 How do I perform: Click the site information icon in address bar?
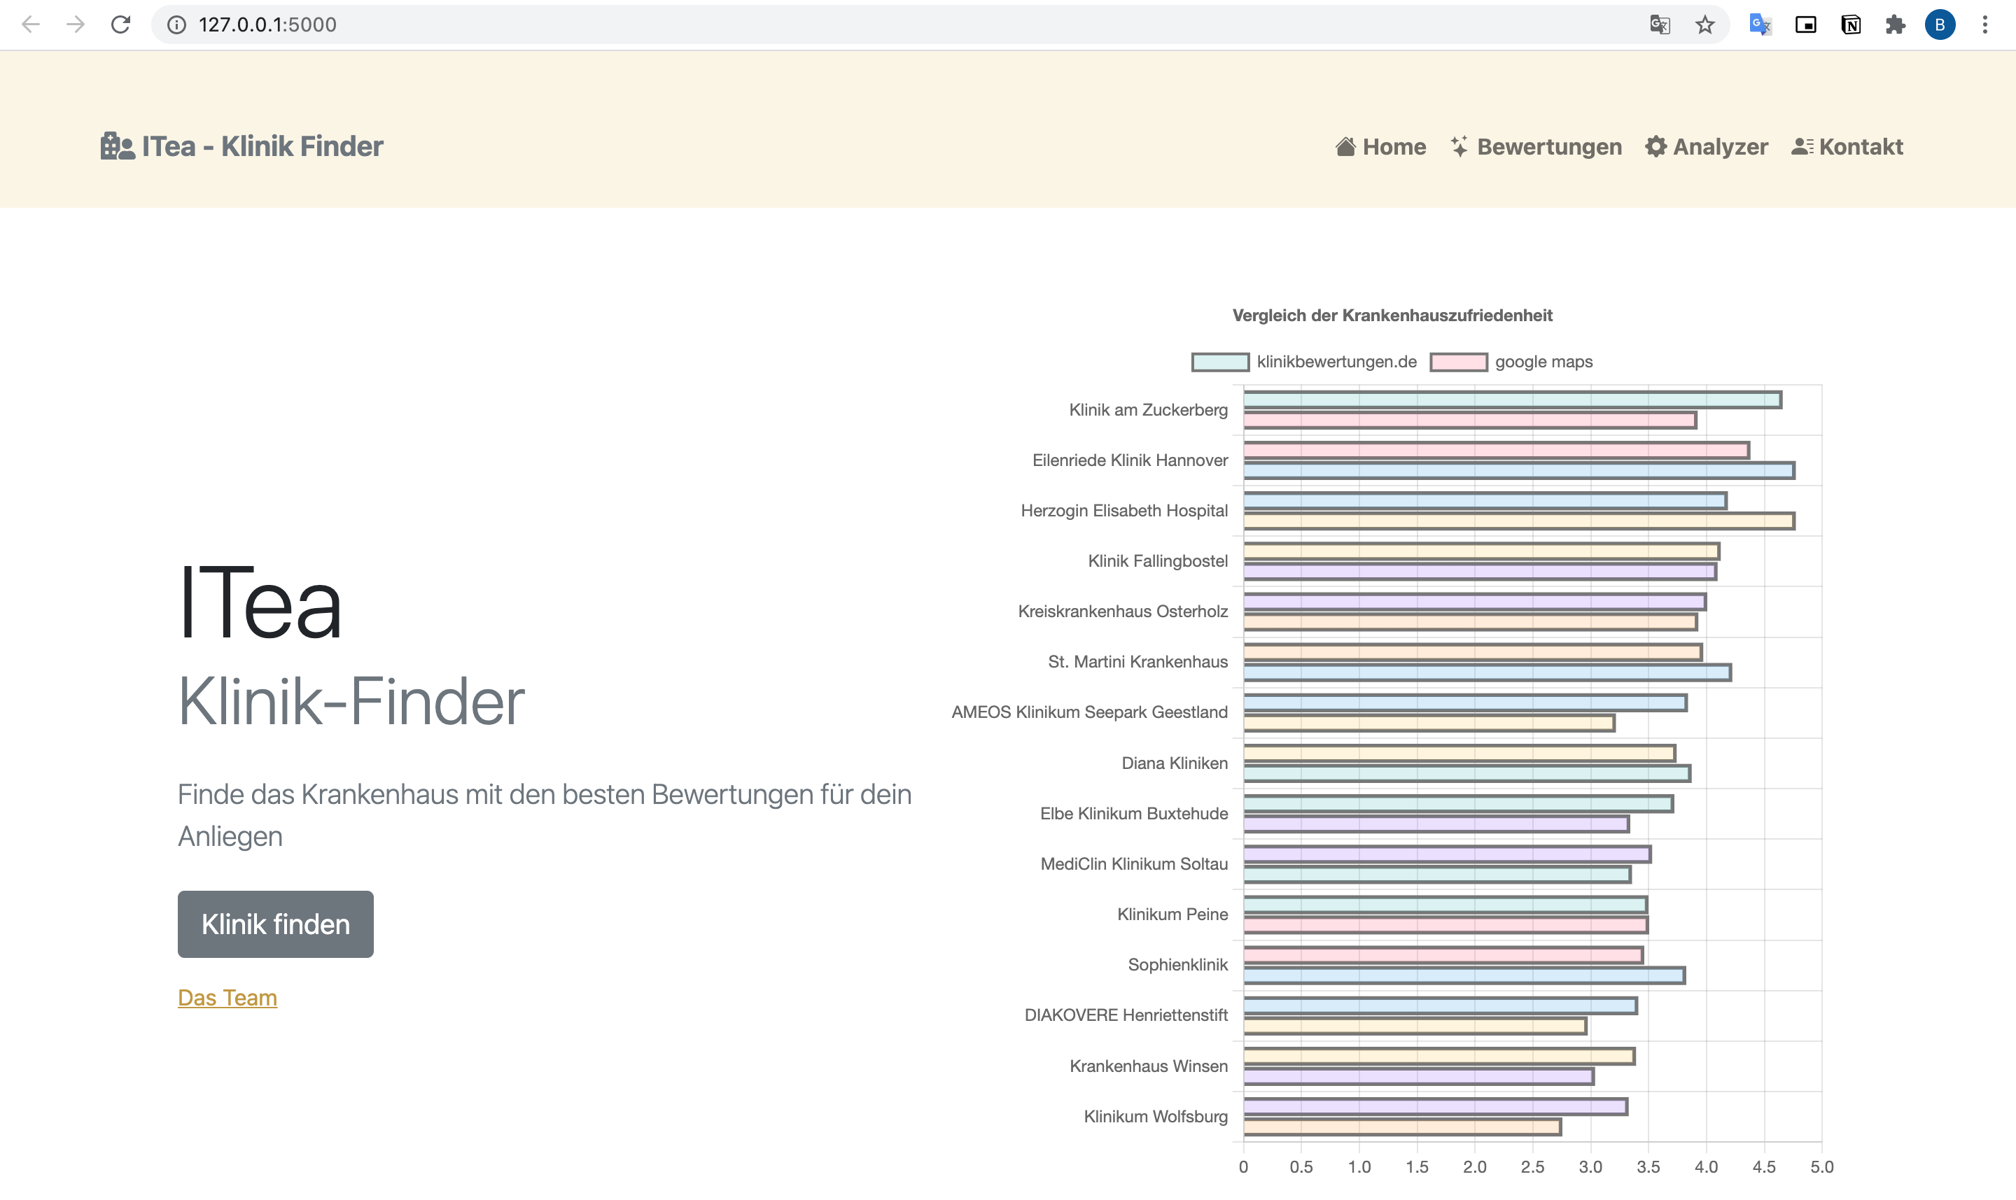click(x=176, y=25)
